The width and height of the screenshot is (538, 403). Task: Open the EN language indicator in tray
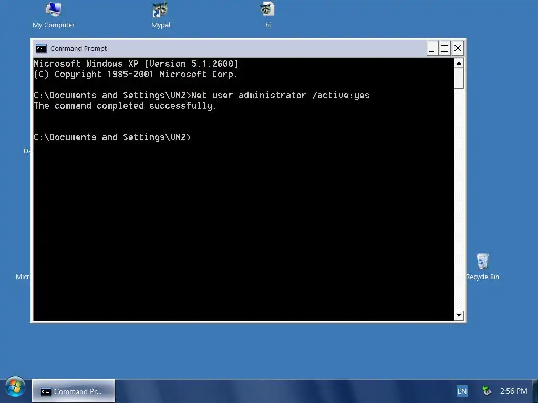pyautogui.click(x=462, y=391)
